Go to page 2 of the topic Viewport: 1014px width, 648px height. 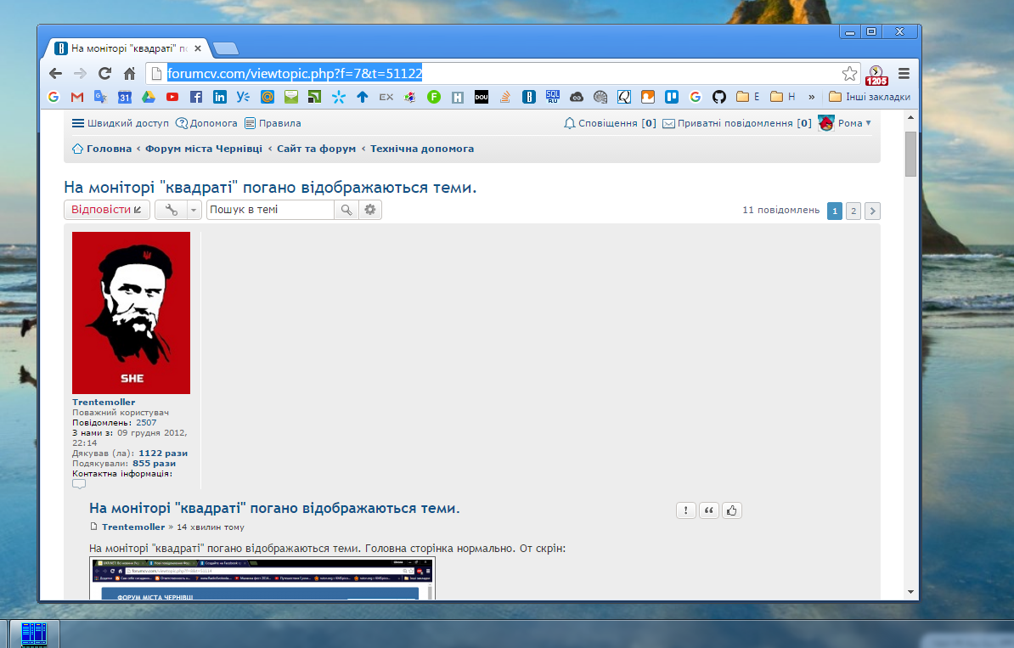point(853,211)
